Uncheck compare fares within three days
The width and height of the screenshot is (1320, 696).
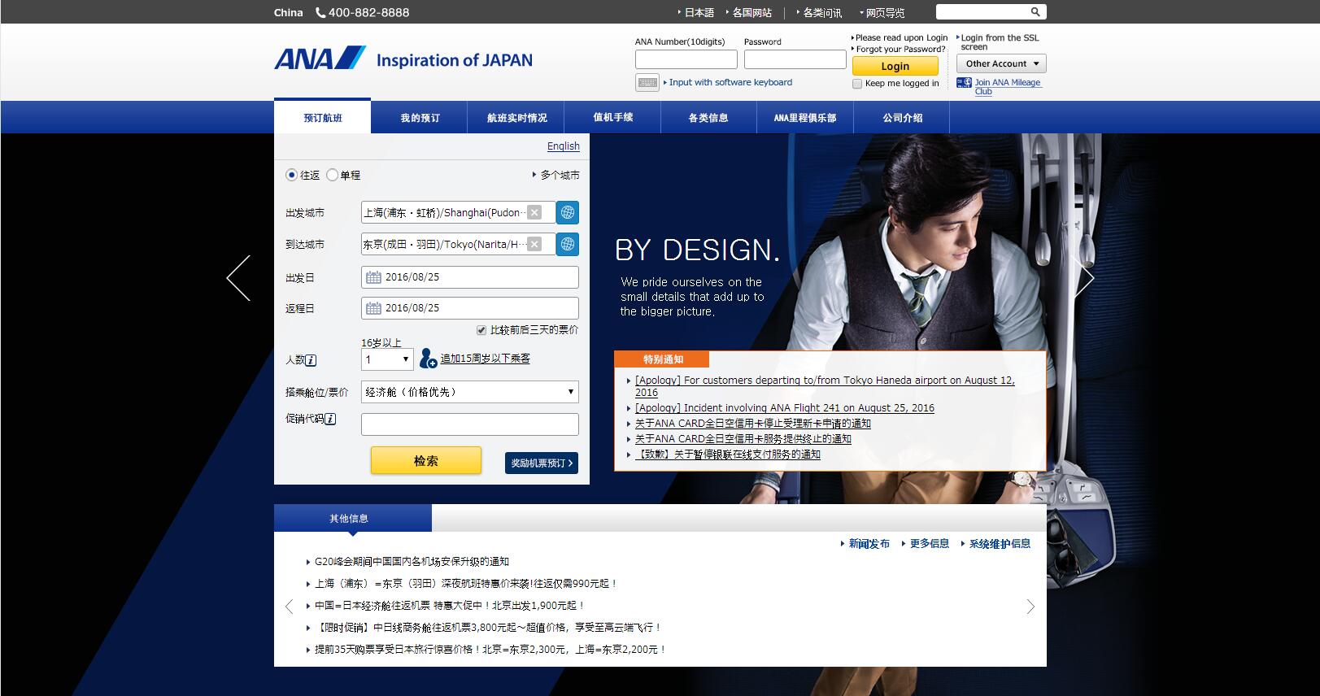(x=481, y=330)
